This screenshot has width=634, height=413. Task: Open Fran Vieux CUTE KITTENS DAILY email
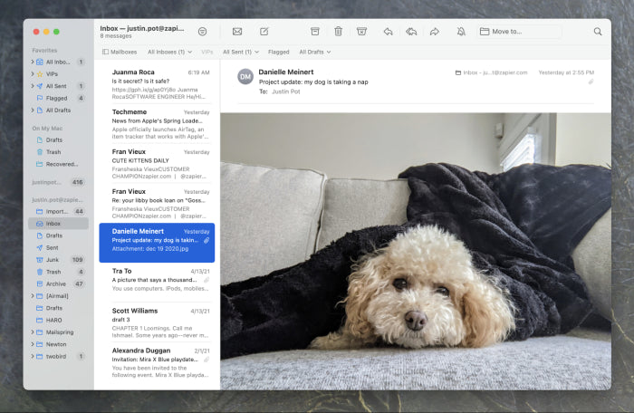click(157, 163)
